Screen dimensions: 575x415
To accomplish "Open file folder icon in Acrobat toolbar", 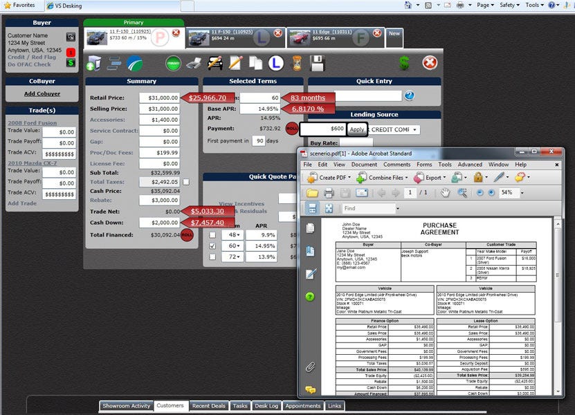I will [x=312, y=193].
